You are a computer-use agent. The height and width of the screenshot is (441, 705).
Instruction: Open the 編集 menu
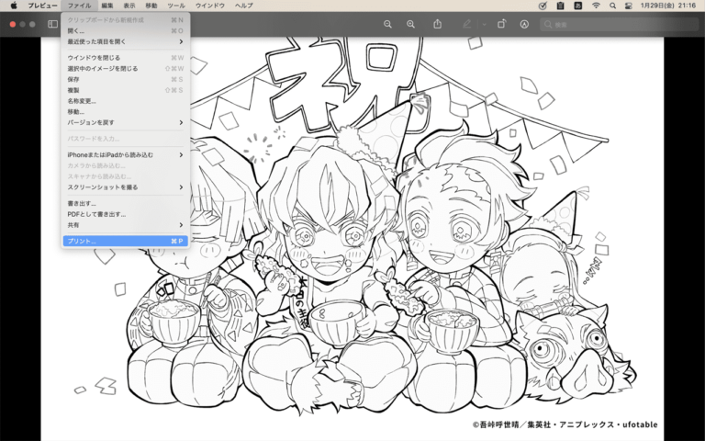pos(107,6)
